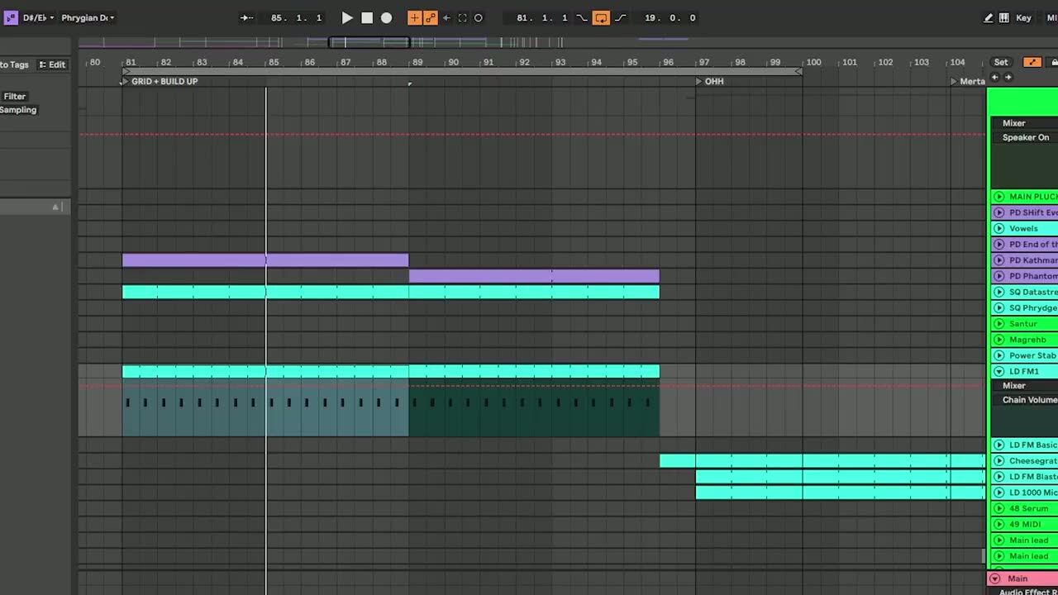Select the Filter browser item

coord(14,97)
